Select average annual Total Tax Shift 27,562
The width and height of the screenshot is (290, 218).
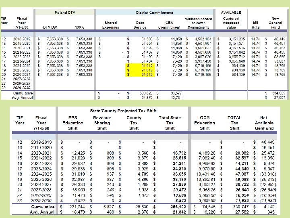click(x=242, y=212)
